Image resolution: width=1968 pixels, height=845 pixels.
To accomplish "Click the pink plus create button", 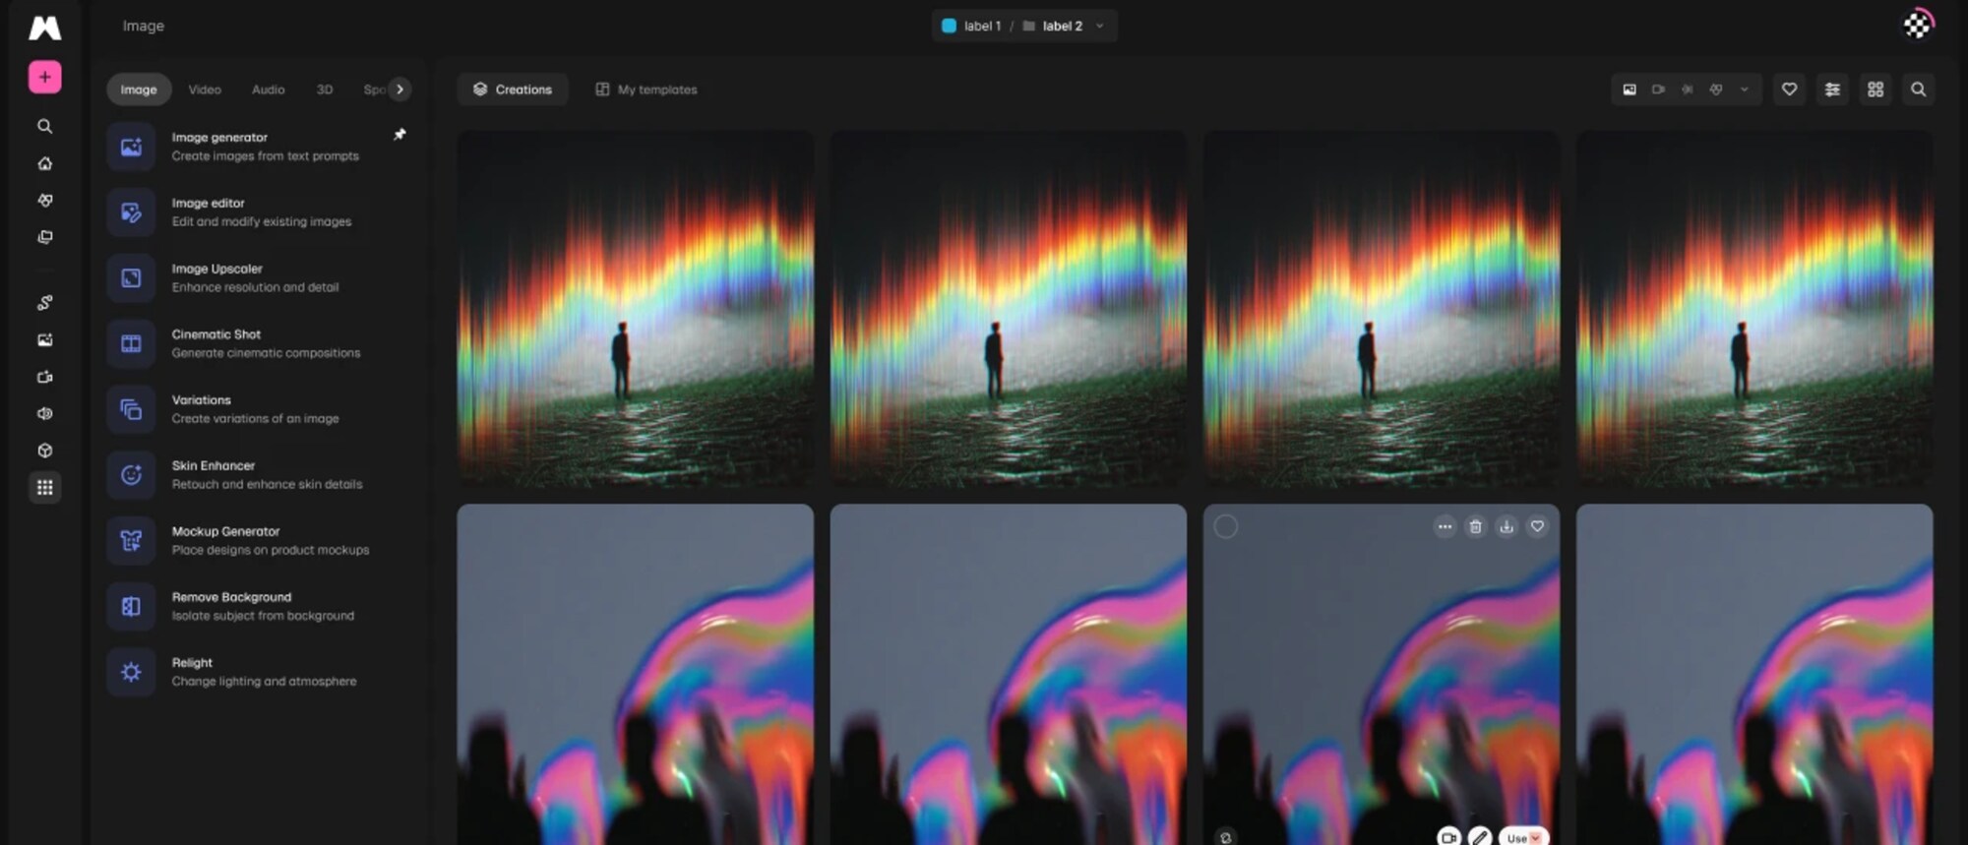I will tap(44, 77).
